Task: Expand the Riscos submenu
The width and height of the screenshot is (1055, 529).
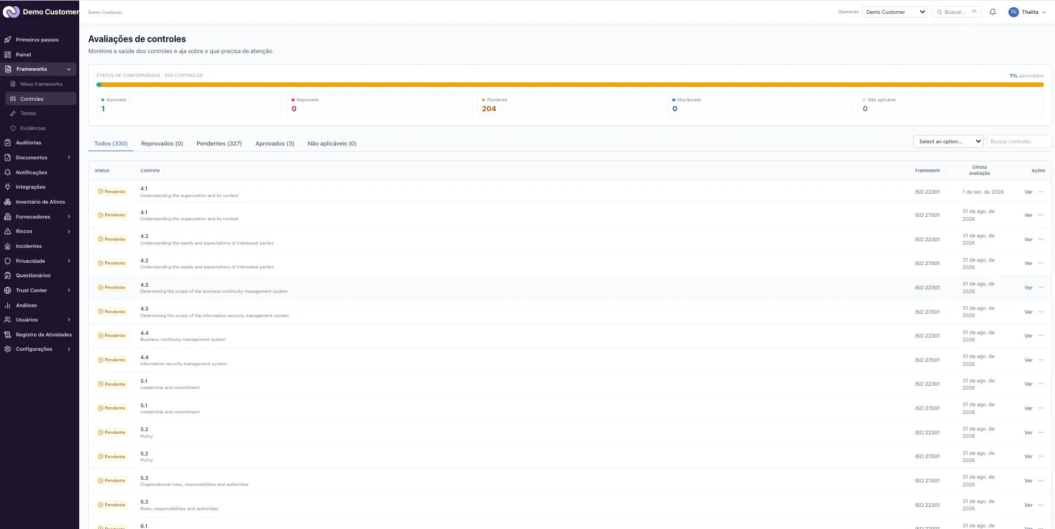Action: 69,231
